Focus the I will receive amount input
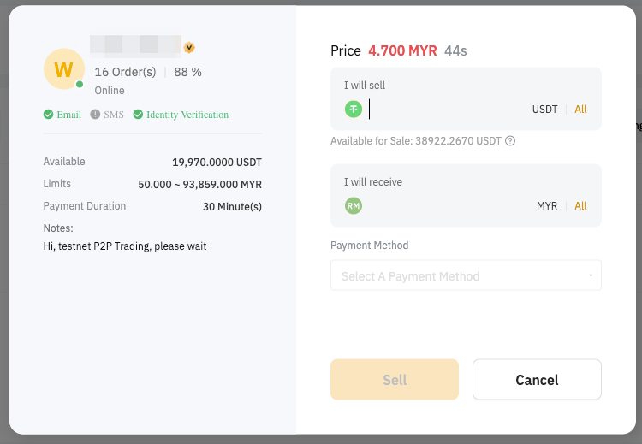The image size is (642, 444). 445,206
